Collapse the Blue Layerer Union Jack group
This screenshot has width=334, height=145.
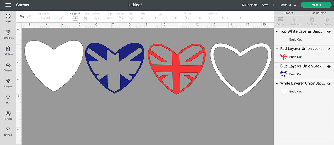[x=277, y=66]
